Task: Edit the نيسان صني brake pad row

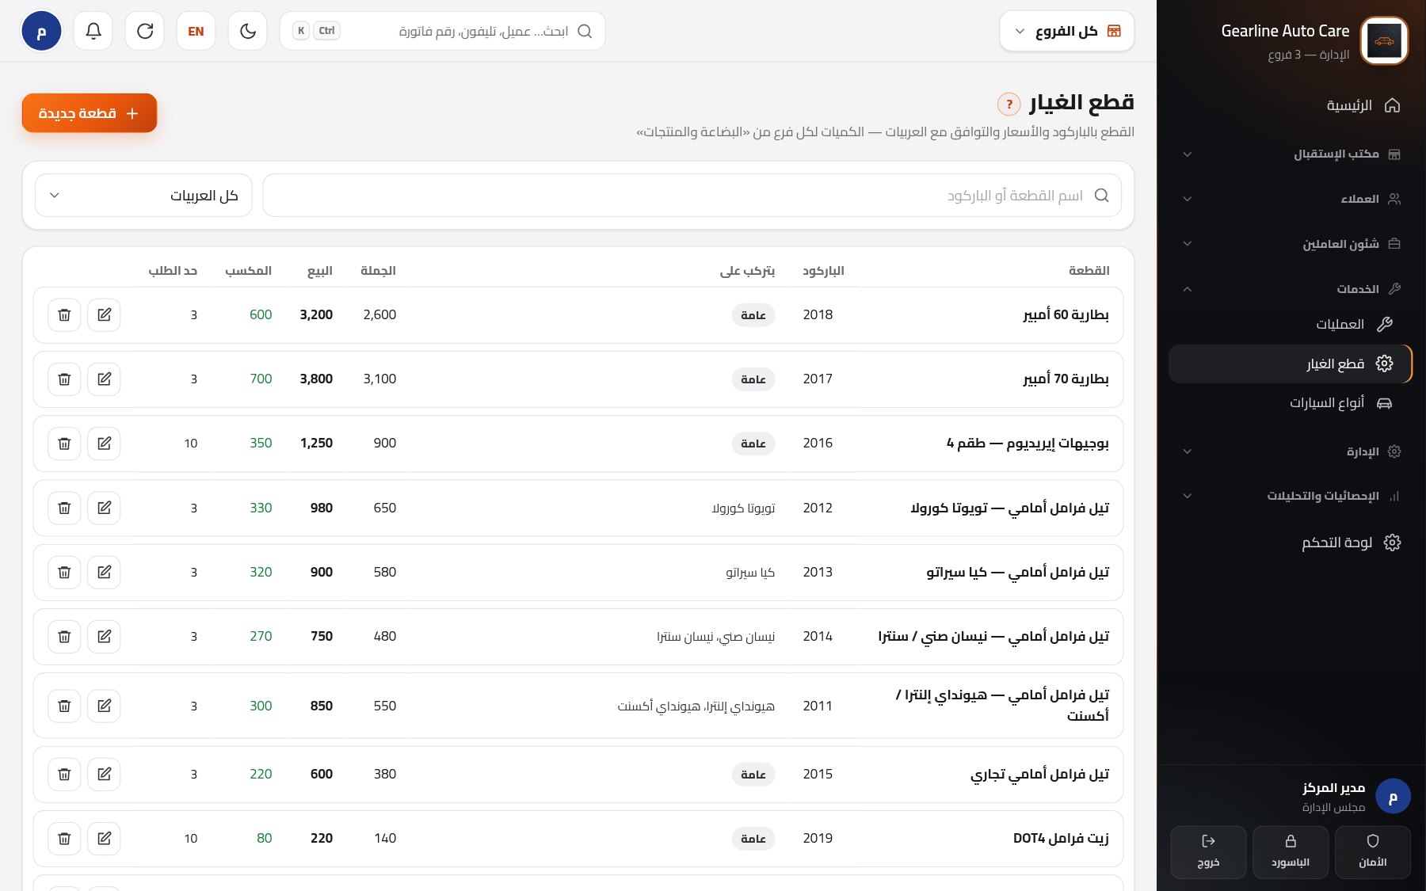Action: click(x=105, y=636)
